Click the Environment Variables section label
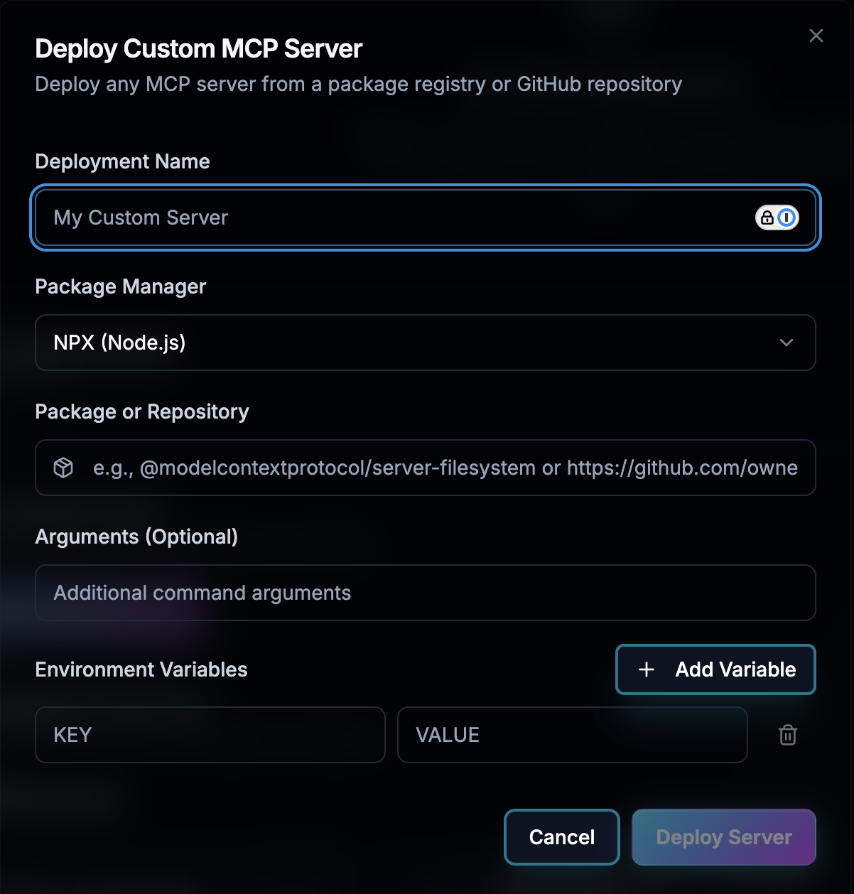 141,669
